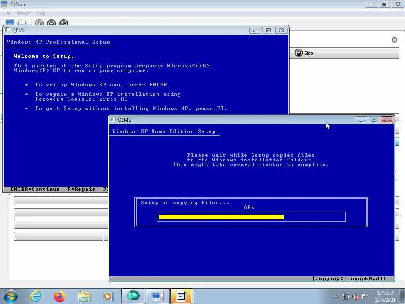Screen dimensions: 405x304
Task: Click the yellow file copying progress bar
Action: (221, 217)
